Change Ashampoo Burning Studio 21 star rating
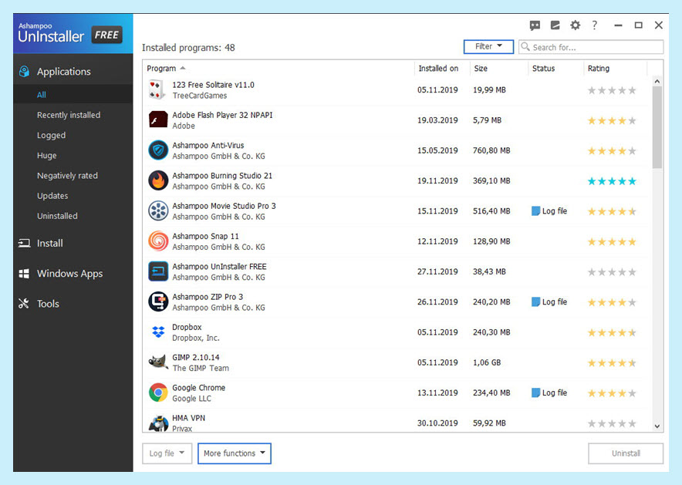682x485 pixels. pos(612,181)
